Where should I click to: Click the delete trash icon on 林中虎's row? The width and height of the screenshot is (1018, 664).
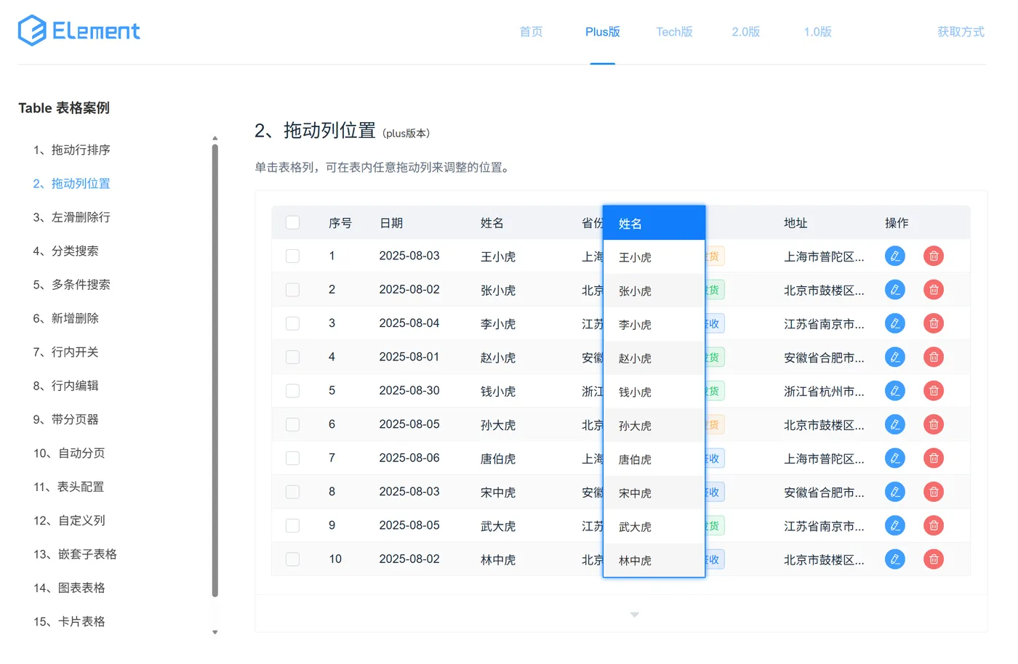934,559
